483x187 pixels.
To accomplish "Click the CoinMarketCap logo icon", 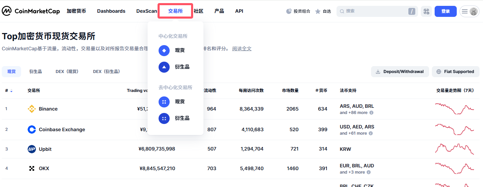I will 7,11.
